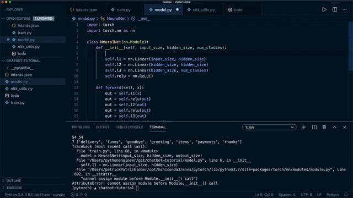Open the intents.json tab
Viewport: 353px width, 198px height.
pos(86,10)
